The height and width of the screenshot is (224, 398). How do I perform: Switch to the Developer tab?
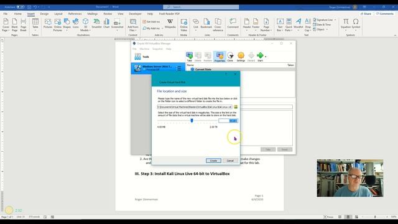135,14
